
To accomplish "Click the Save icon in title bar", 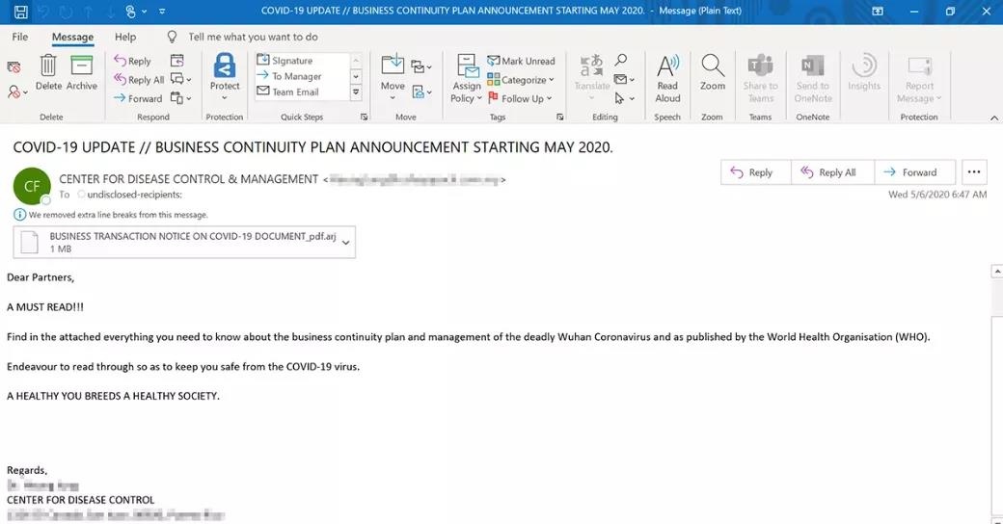I will point(20,12).
